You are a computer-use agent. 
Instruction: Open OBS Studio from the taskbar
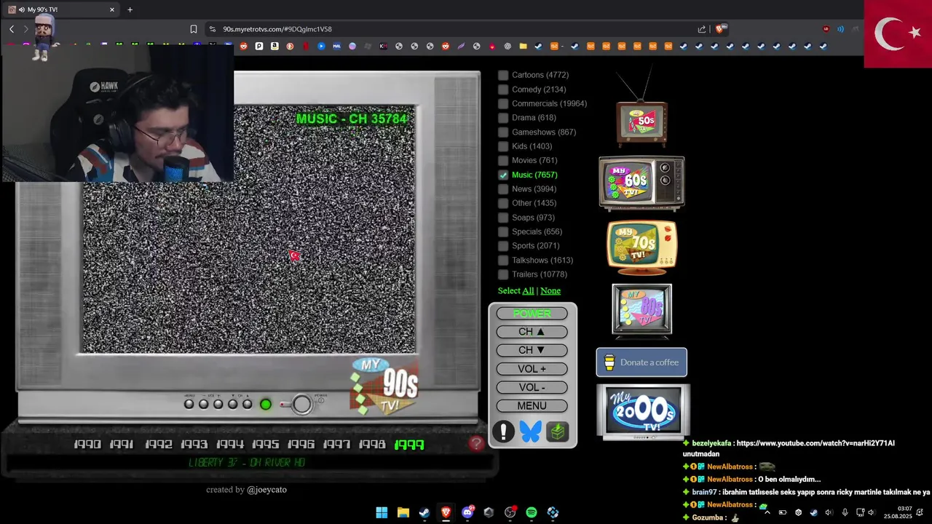510,512
